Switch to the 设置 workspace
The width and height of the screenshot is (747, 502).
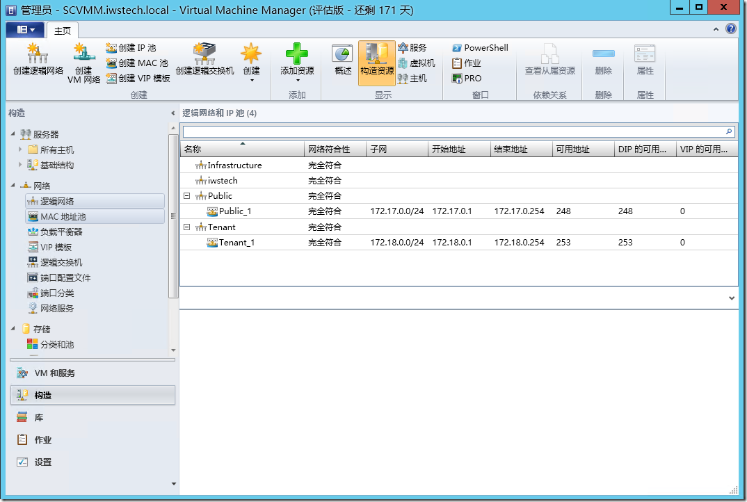click(93, 462)
